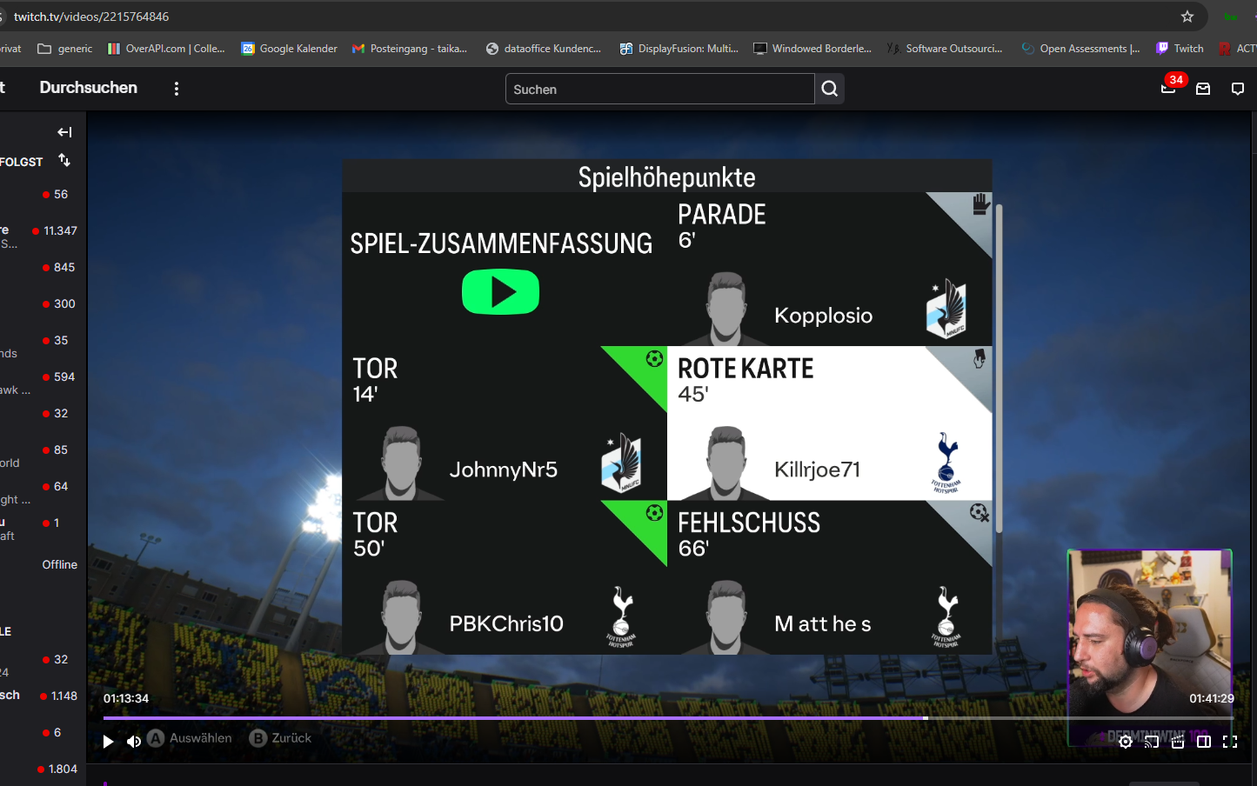Open the Software Outsourci... bookmark
The image size is (1257, 786).
pyautogui.click(x=945, y=49)
